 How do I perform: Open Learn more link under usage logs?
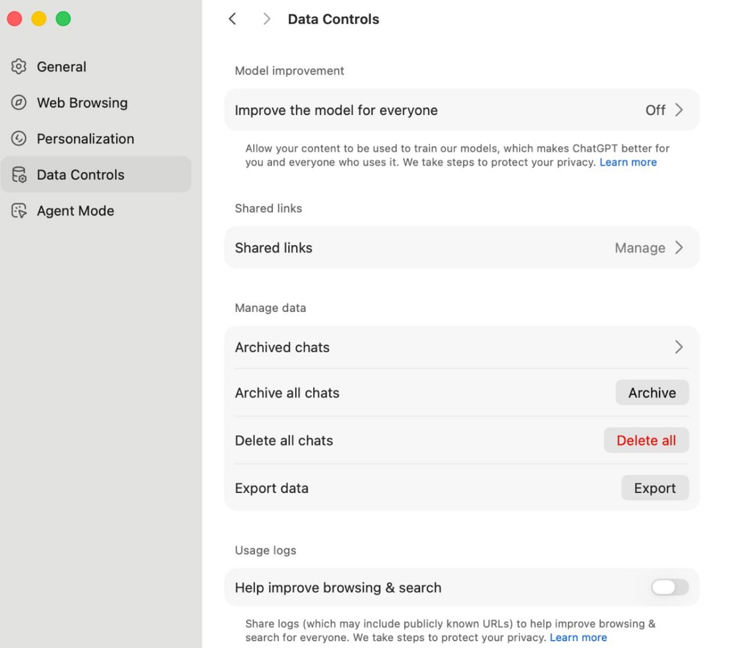pyautogui.click(x=578, y=637)
